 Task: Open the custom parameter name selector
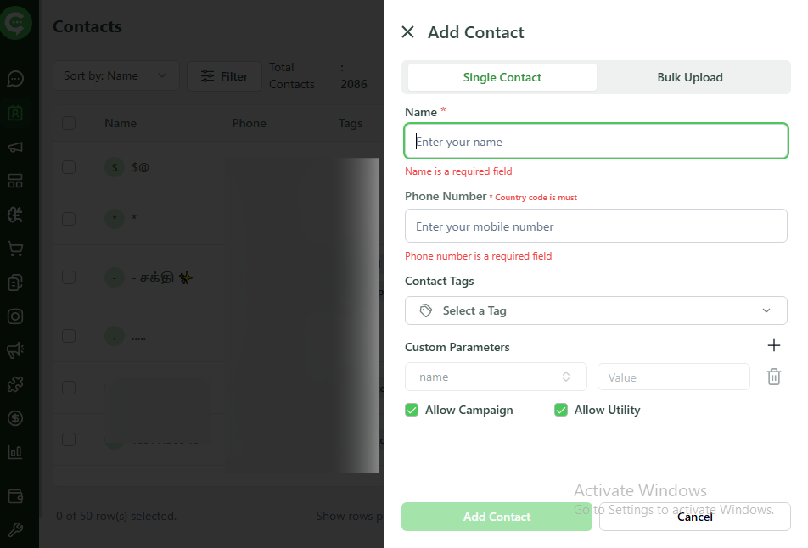496,377
